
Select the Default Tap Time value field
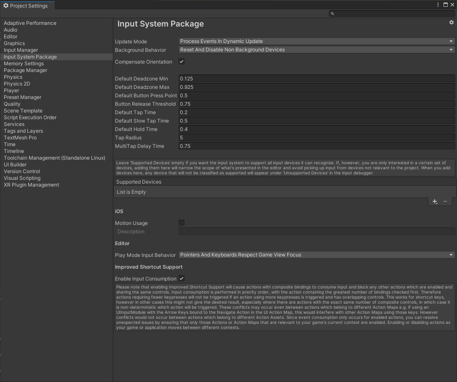(x=316, y=112)
